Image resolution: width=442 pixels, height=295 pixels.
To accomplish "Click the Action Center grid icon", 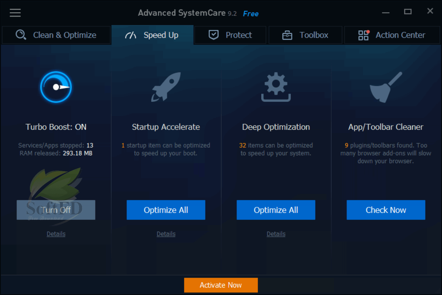I will 364,35.
